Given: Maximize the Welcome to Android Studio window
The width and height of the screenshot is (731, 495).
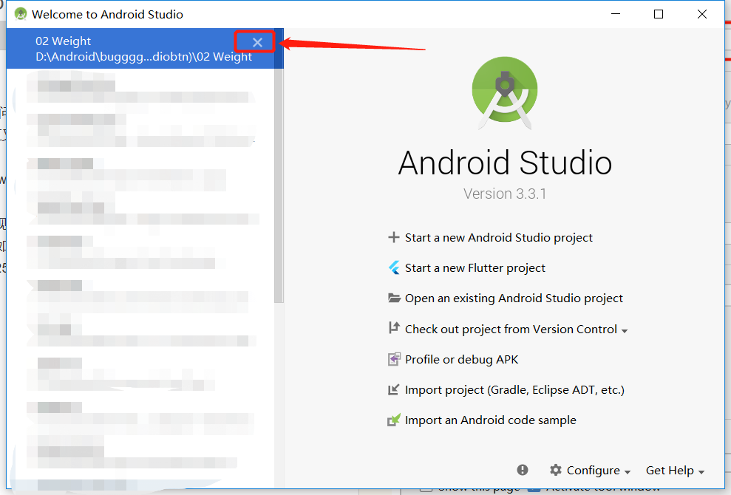Looking at the screenshot, I should pyautogui.click(x=659, y=14).
